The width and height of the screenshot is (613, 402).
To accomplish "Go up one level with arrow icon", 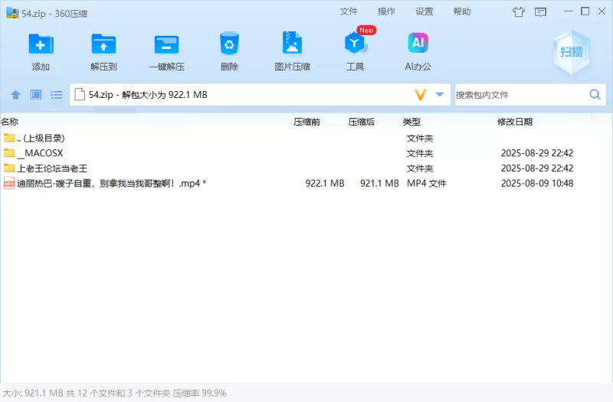I will (x=15, y=94).
